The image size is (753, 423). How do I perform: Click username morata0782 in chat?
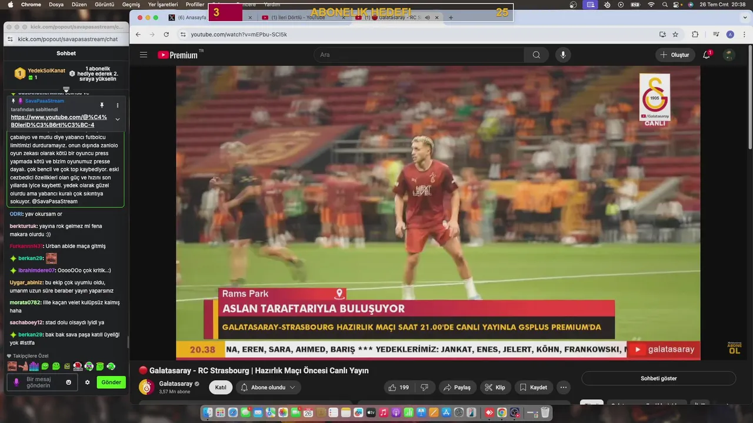point(25,303)
